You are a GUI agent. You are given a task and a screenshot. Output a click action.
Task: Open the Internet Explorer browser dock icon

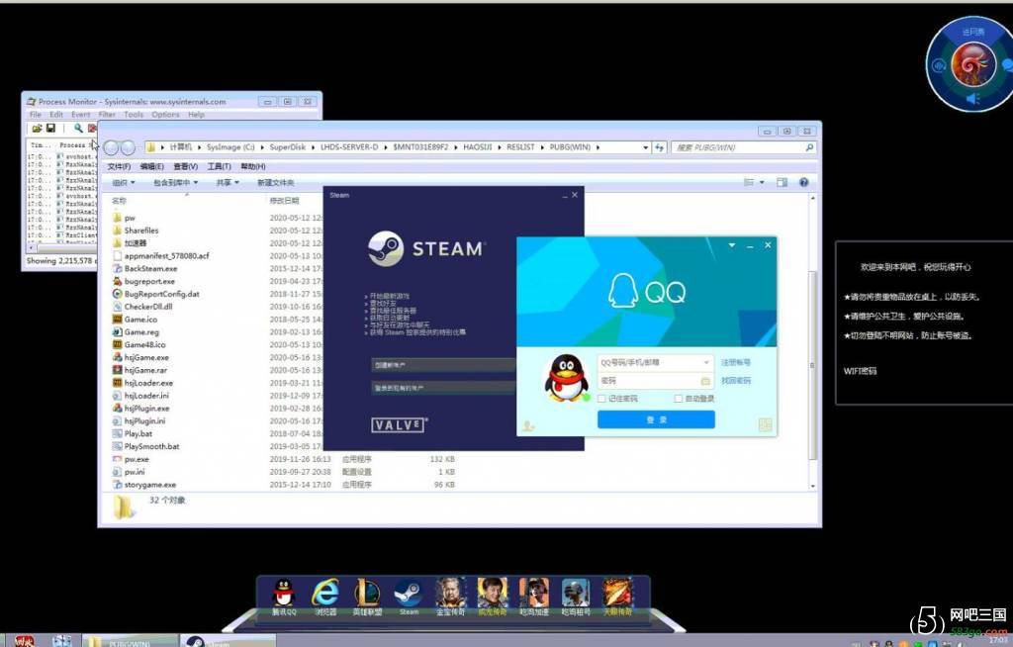[x=325, y=594]
